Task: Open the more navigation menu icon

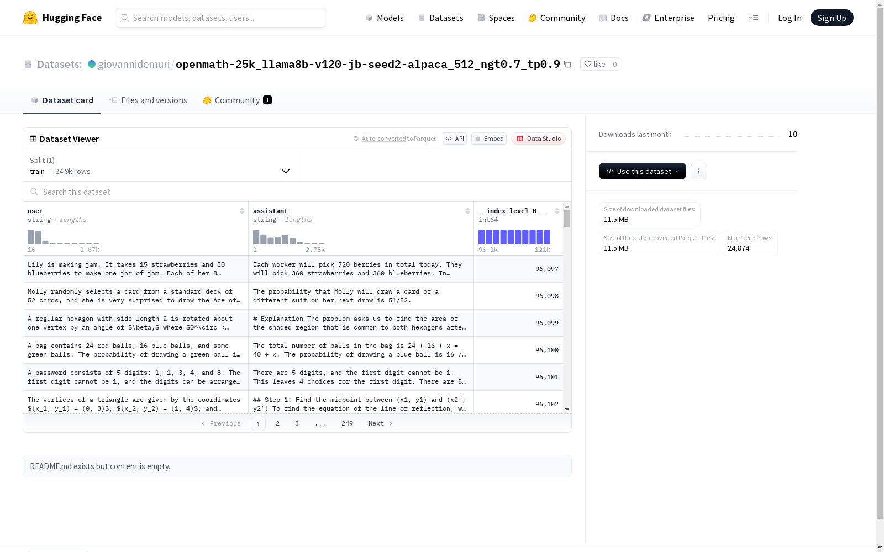Action: [753, 18]
